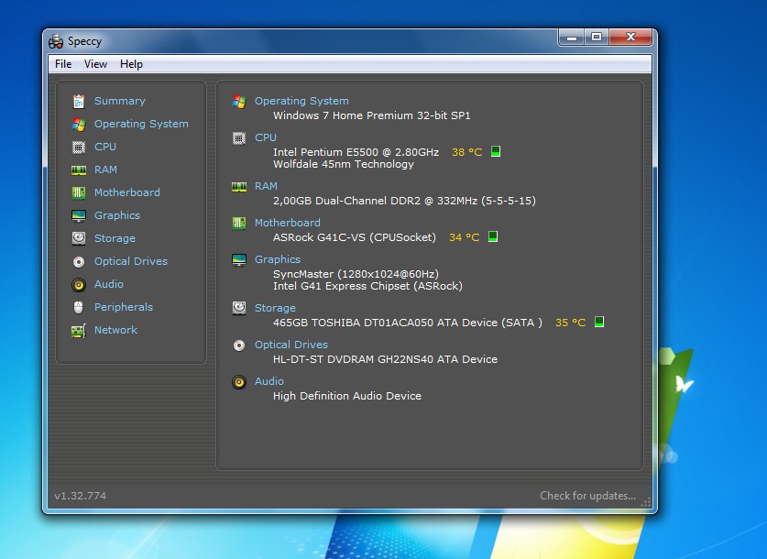767x559 pixels.
Task: Click the board icon beside Motherboard heading in summary
Action: (x=238, y=224)
